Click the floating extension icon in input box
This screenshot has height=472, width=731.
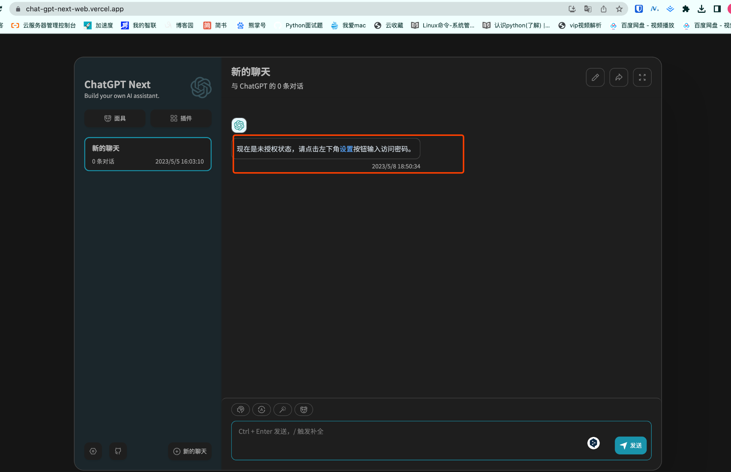click(x=594, y=443)
